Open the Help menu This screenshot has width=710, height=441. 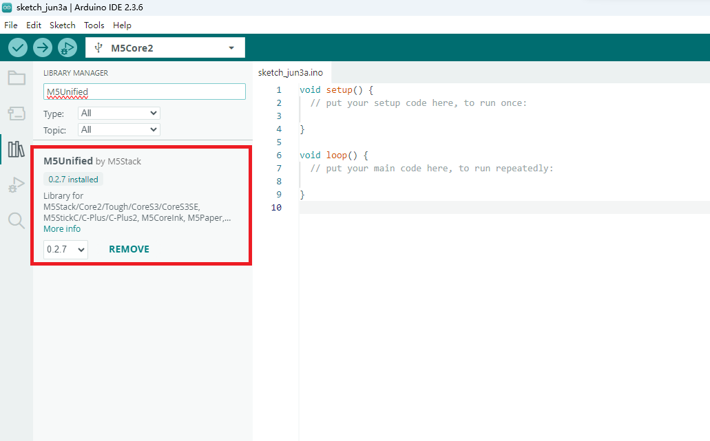[x=123, y=25]
